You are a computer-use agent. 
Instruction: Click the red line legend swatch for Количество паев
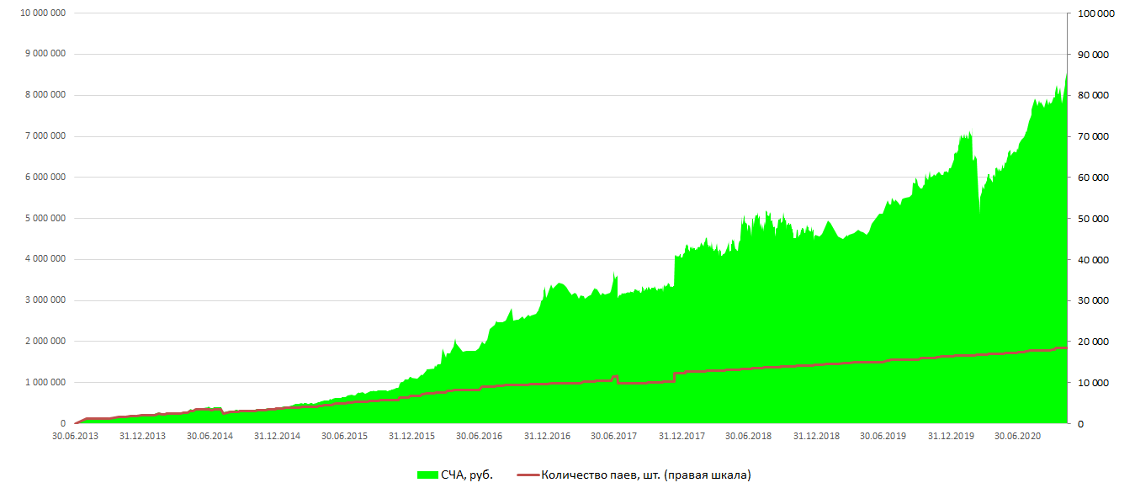point(528,475)
